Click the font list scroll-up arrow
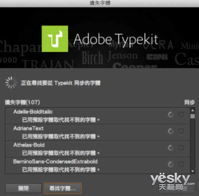The image size is (199, 196). [193, 110]
